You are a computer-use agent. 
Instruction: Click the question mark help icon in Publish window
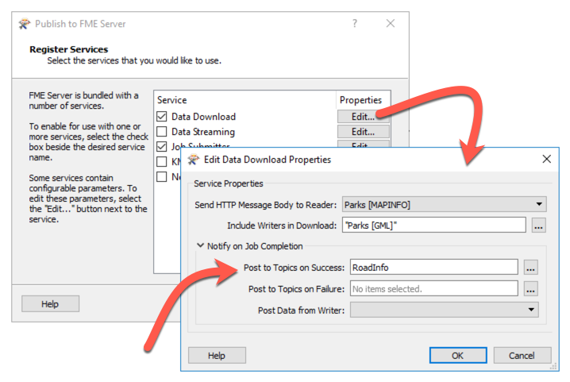point(355,23)
